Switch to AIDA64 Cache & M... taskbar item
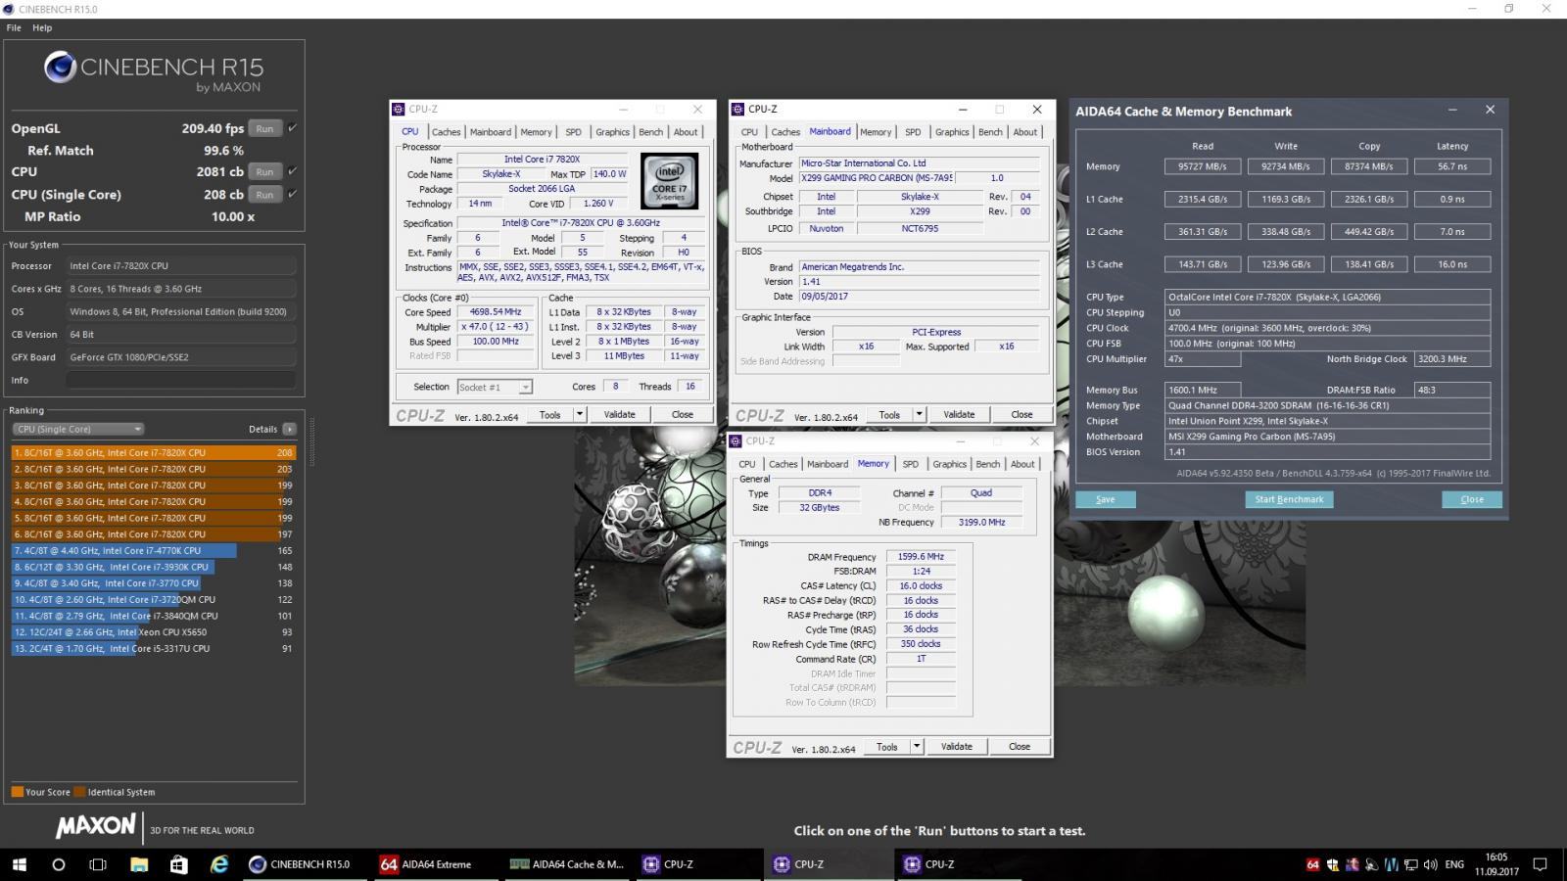Viewport: 1567px width, 881px height. pos(568,864)
